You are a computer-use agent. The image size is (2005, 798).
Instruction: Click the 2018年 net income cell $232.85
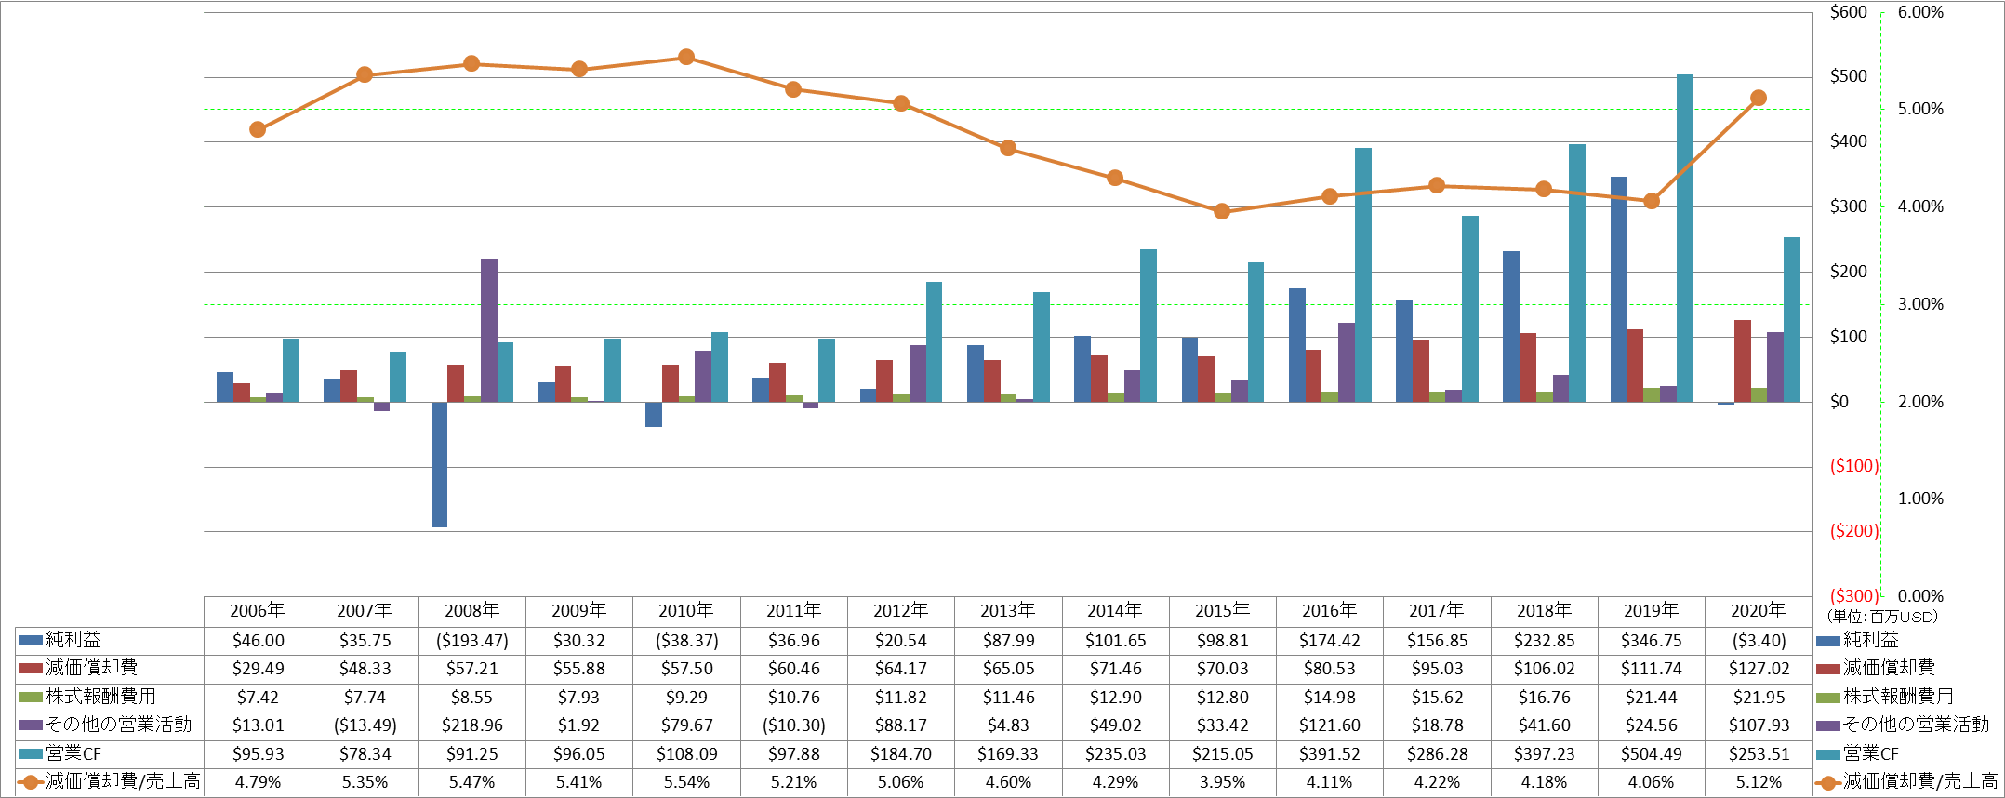tap(1545, 641)
